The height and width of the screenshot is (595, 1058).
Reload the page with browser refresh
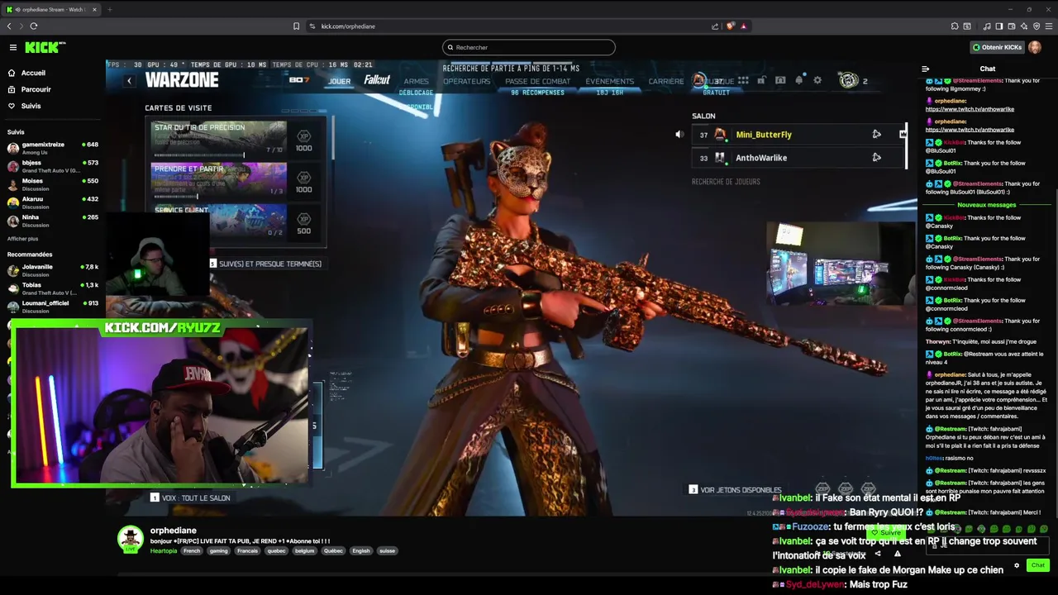33,26
